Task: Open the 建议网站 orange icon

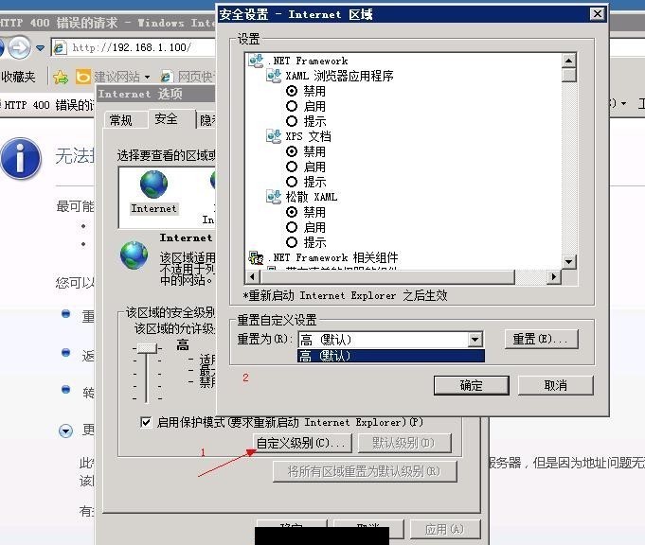Action: [82, 77]
